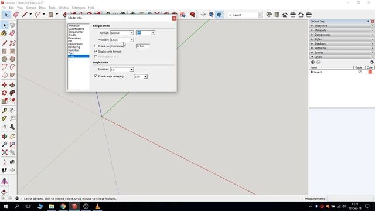Viewport: 375px width, 211px height.
Task: Select Geo-location in the Model Info list
Action: pyautogui.click(x=75, y=44)
